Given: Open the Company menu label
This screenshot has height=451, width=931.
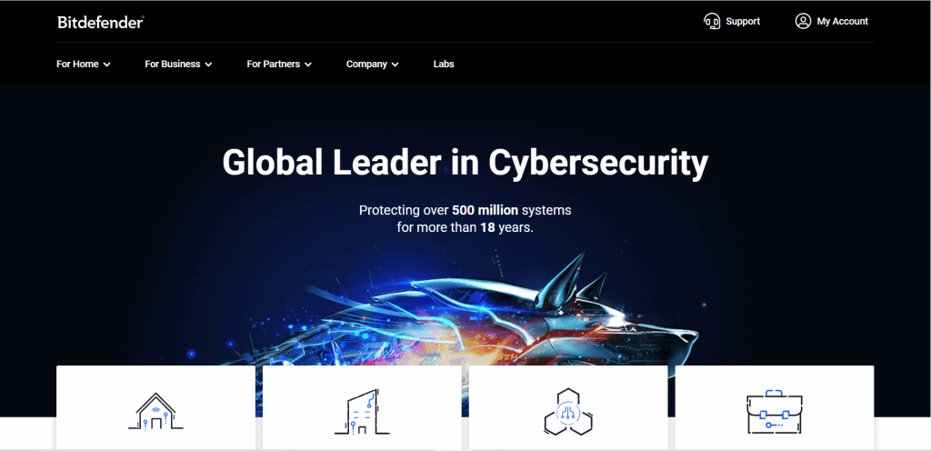Looking at the screenshot, I should click(x=366, y=64).
